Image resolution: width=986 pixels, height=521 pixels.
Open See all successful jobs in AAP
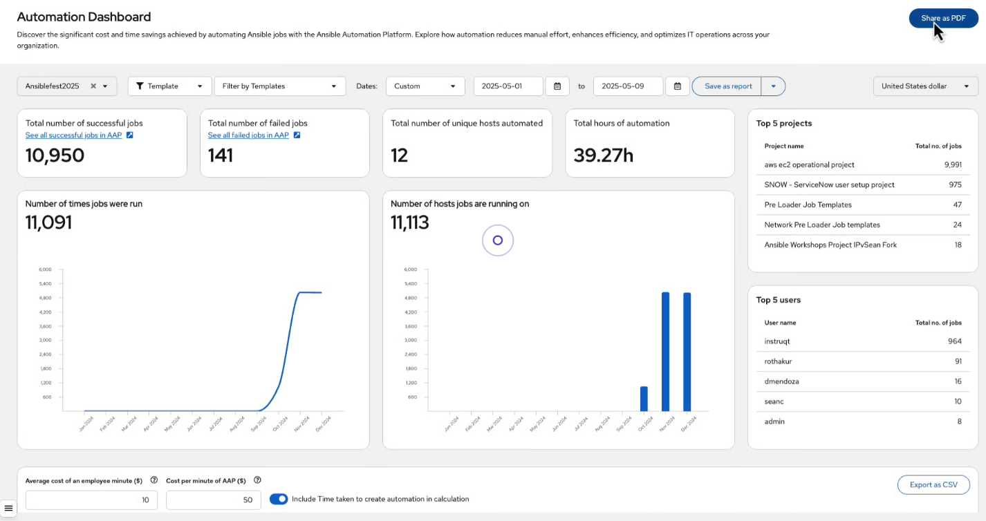tap(73, 135)
